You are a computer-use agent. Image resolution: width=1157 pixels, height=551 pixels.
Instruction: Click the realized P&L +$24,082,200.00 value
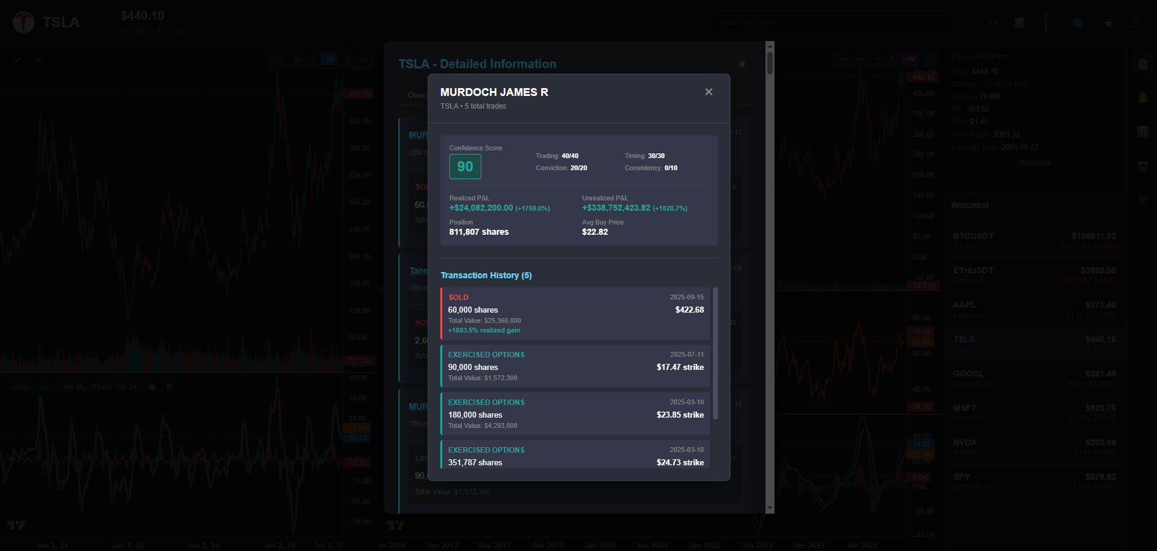point(481,208)
